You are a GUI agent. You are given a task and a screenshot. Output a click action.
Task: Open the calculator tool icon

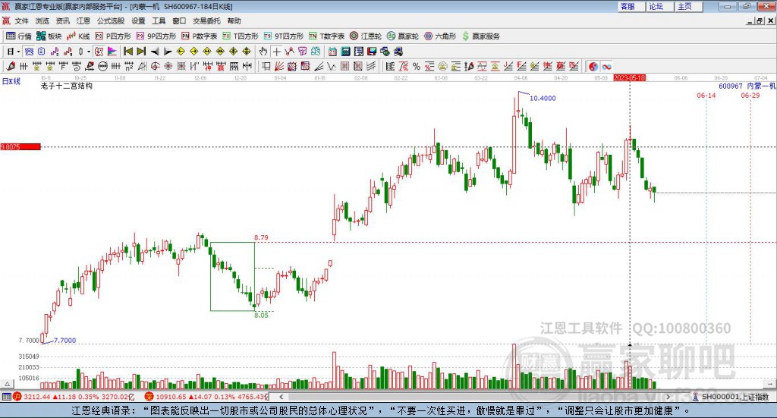[345, 52]
